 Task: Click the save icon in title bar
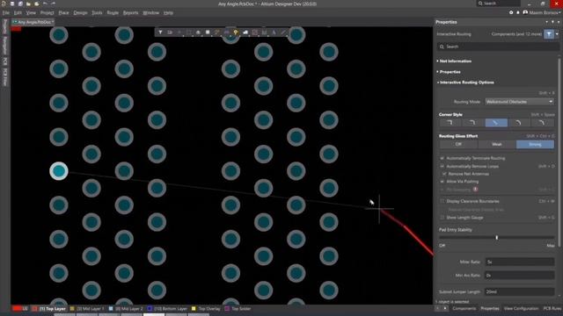click(11, 4)
